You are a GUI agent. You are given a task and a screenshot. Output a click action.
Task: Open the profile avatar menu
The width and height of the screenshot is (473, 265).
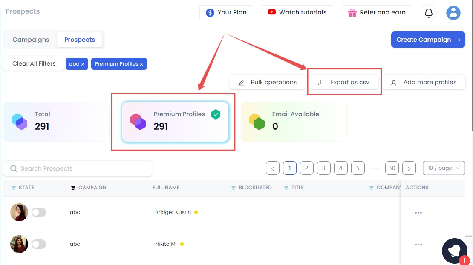click(453, 13)
